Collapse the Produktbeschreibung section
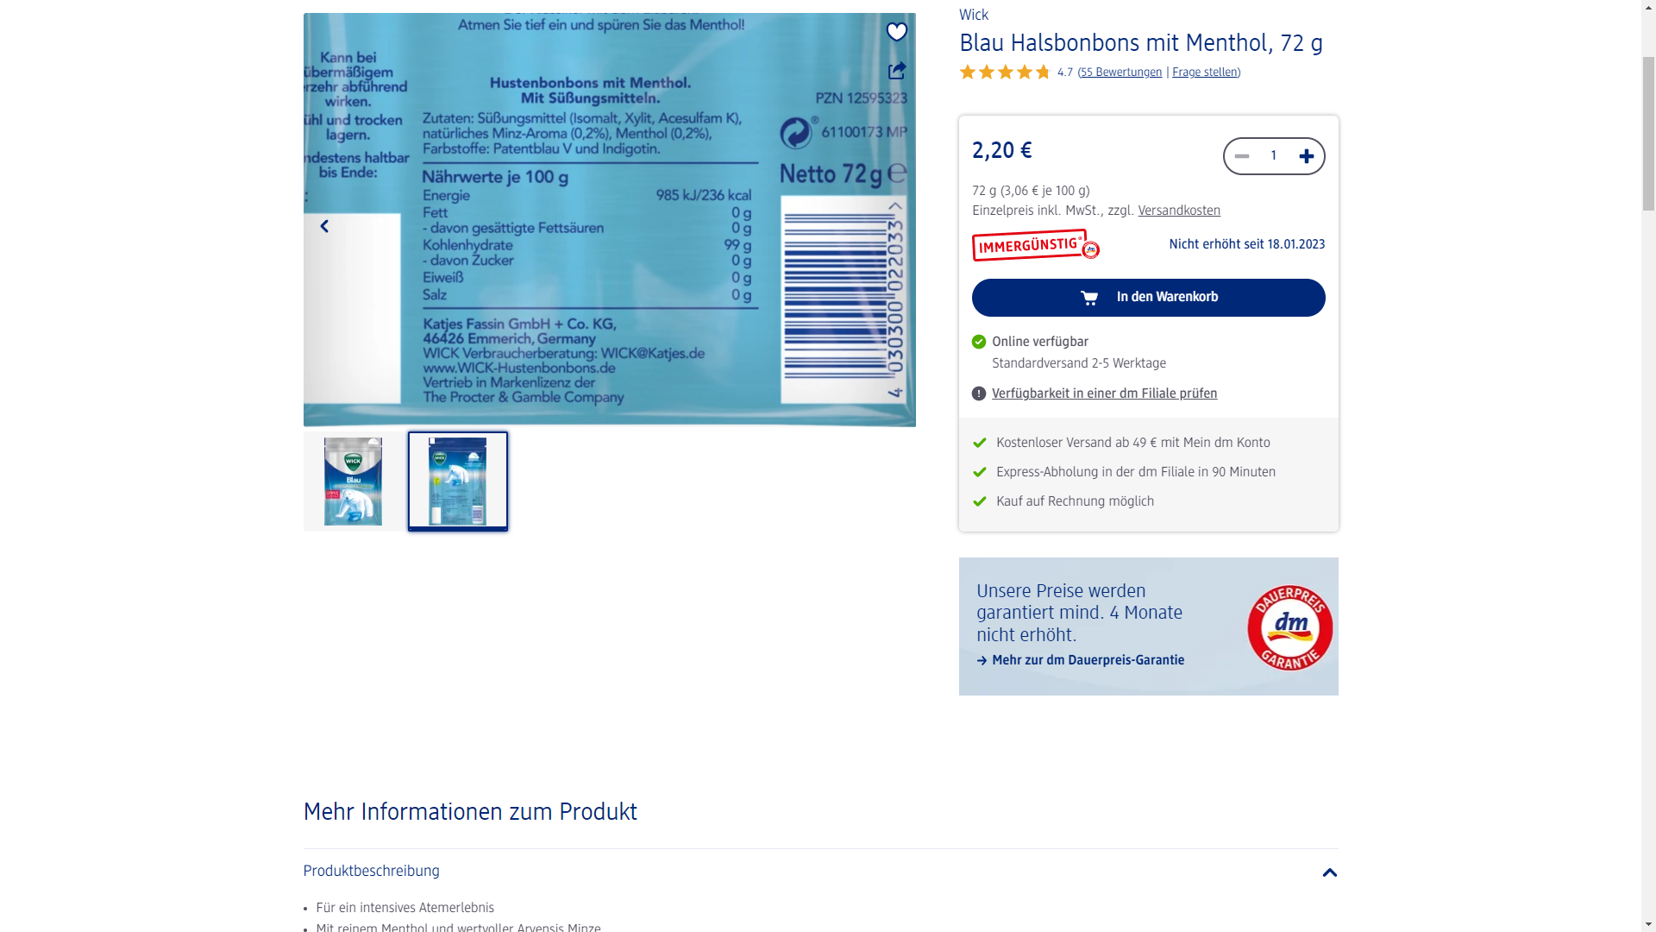This screenshot has height=932, width=1656. (1329, 872)
